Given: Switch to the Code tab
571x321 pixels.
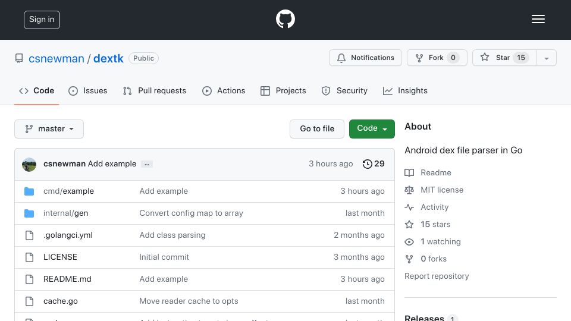Looking at the screenshot, I should (36, 90).
